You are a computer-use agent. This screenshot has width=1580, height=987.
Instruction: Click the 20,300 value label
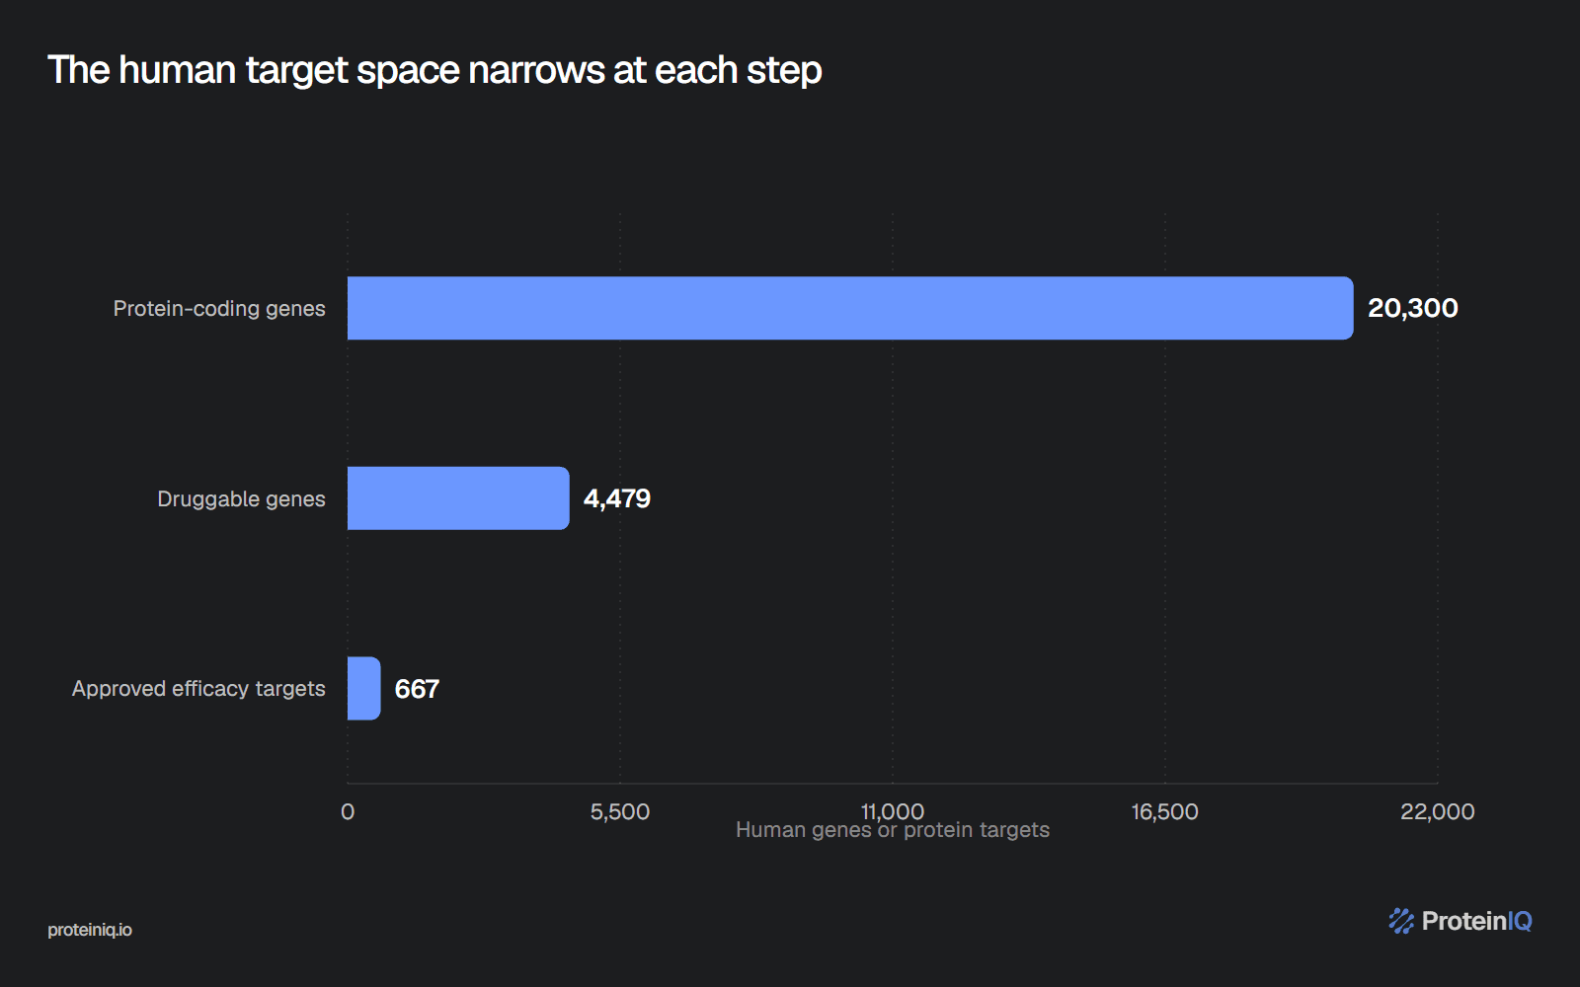point(1412,308)
